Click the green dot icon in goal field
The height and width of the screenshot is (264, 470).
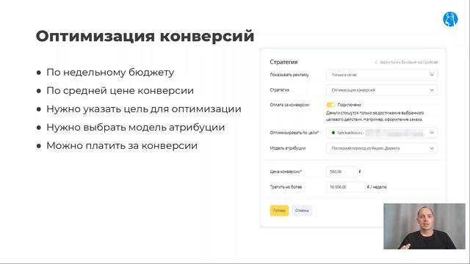[333, 133]
